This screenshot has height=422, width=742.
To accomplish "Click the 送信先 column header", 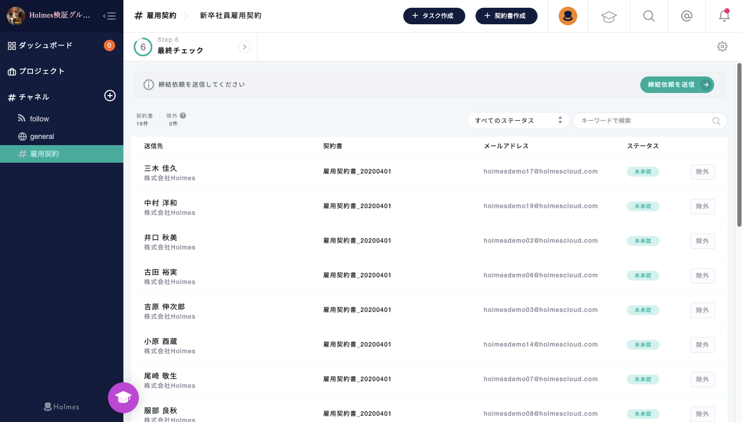I will pyautogui.click(x=153, y=146).
